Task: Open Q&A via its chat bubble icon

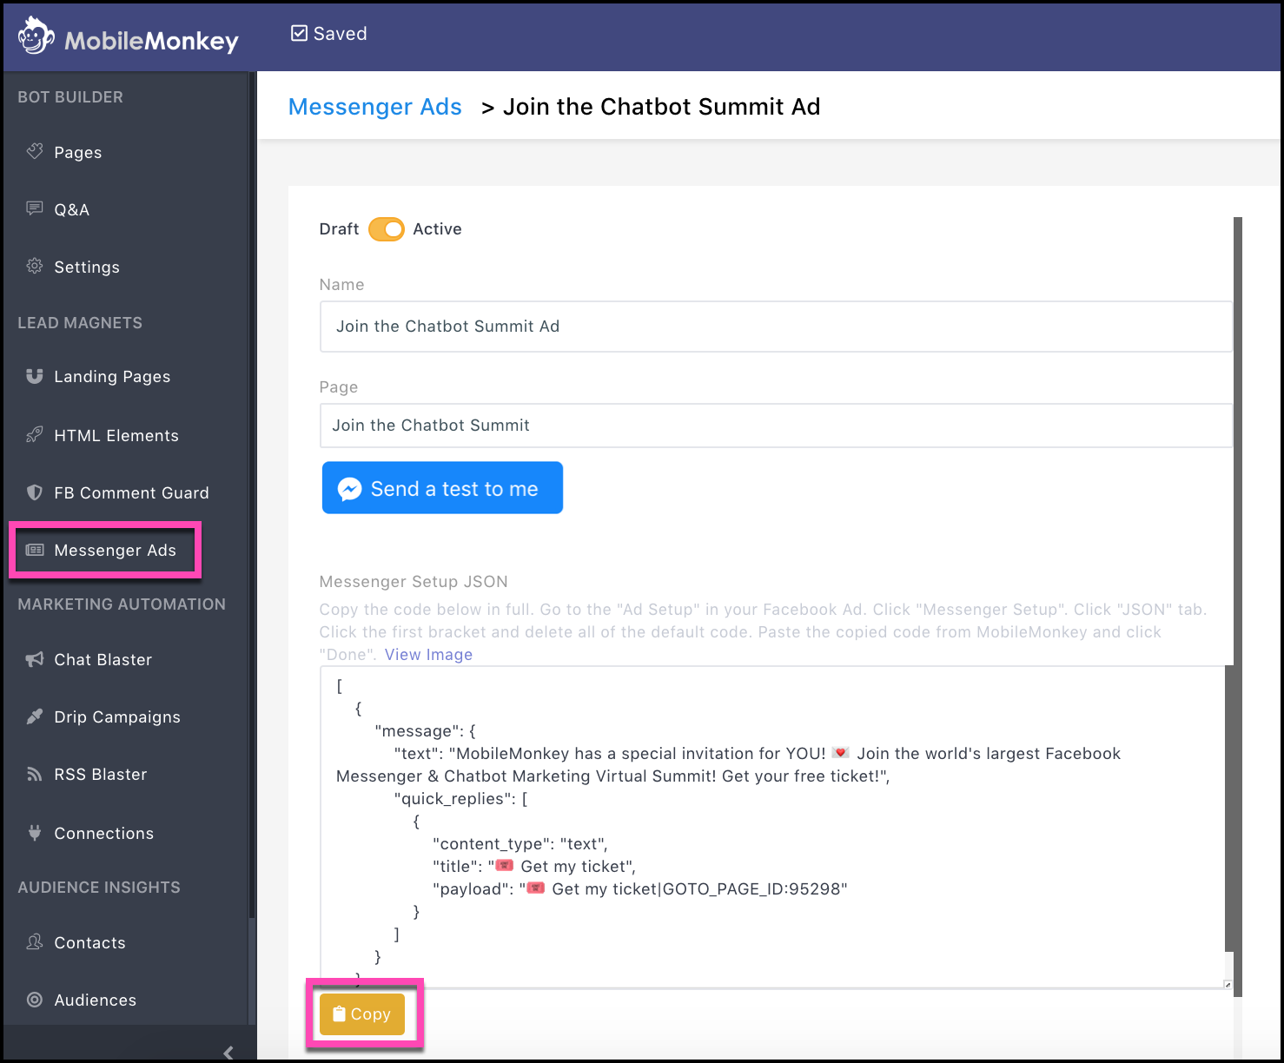Action: tap(34, 208)
